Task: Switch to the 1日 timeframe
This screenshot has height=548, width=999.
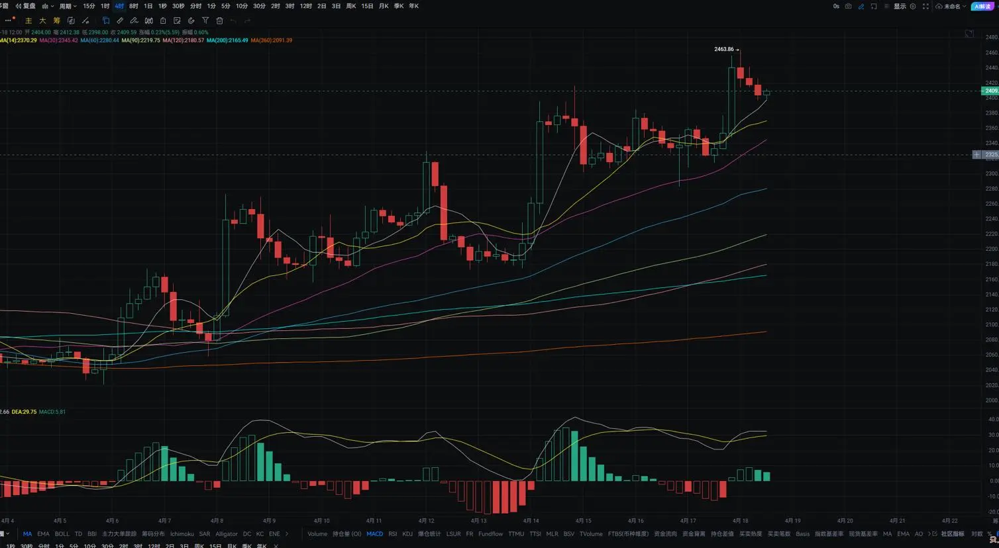Action: tap(148, 6)
